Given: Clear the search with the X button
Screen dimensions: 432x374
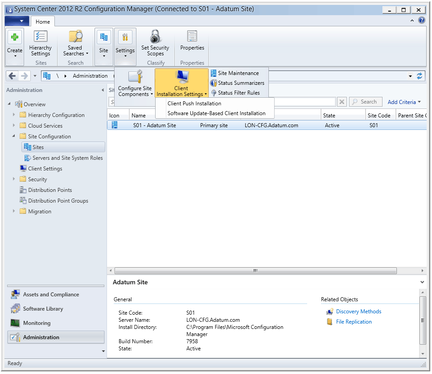Looking at the screenshot, I should point(341,102).
